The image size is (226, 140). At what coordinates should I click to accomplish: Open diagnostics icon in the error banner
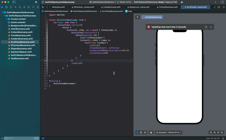pos(206,27)
